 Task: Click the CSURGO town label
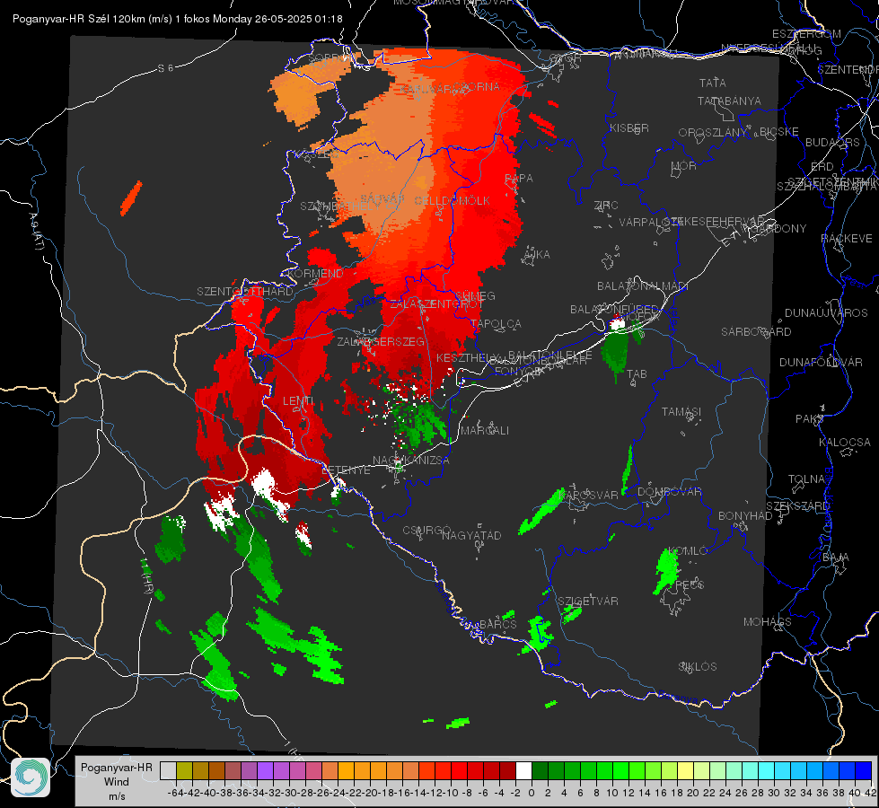(x=426, y=530)
